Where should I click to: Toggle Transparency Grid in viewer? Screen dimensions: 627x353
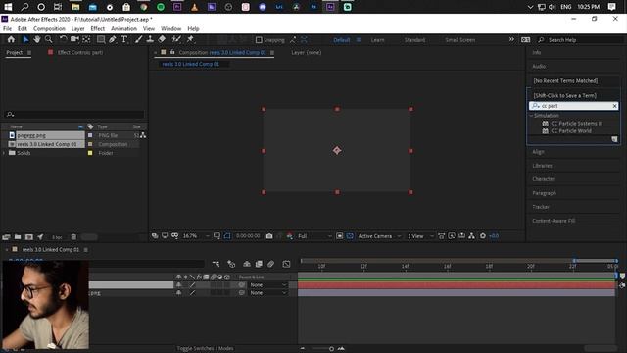[x=350, y=236]
